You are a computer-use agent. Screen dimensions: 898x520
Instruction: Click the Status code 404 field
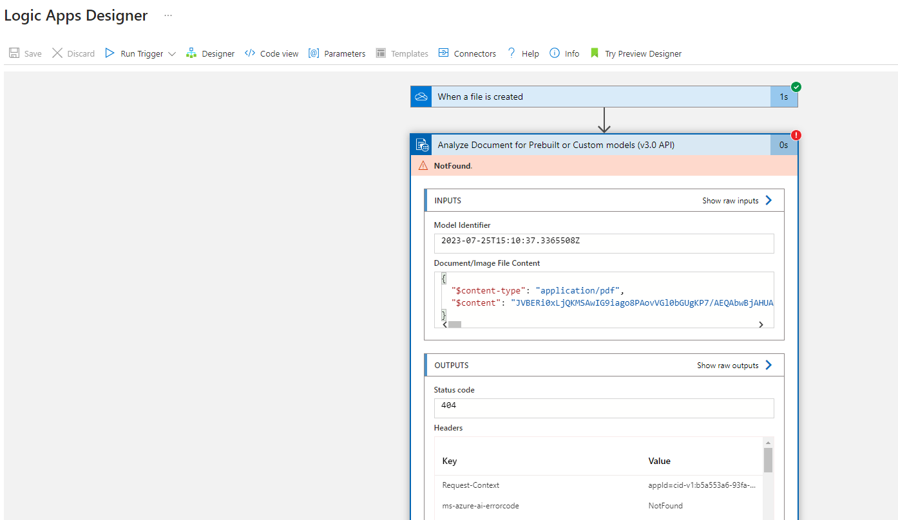click(604, 408)
